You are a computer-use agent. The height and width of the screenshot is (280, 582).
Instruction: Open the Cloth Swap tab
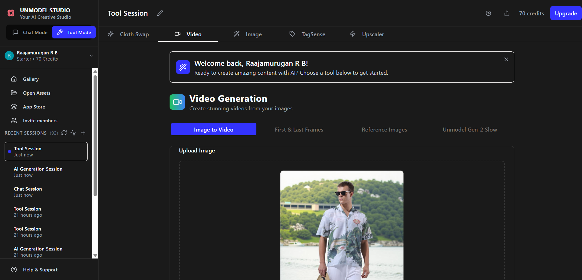pyautogui.click(x=128, y=34)
